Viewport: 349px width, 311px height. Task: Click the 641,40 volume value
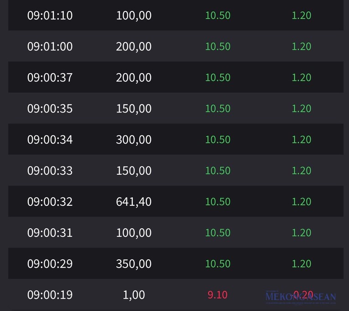click(x=134, y=202)
